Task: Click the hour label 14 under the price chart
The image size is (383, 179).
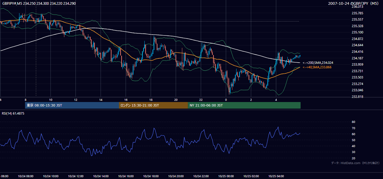Action: [x=101, y=100]
